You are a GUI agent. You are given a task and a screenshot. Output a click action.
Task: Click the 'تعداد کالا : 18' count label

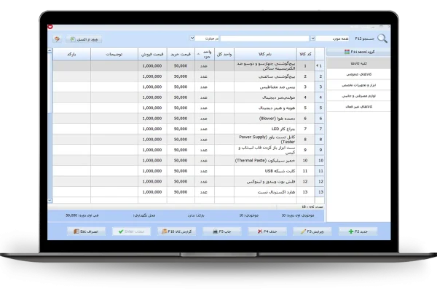tap(312, 207)
